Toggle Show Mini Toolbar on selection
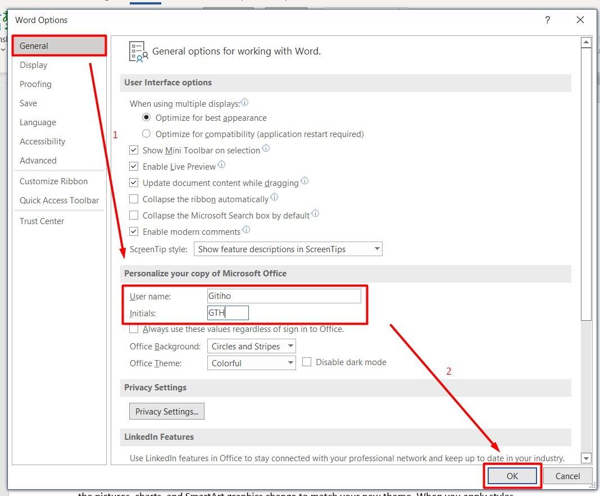 tap(134, 150)
